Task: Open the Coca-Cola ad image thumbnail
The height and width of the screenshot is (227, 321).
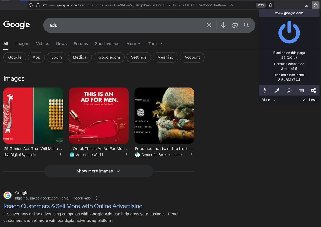Action: (33, 116)
